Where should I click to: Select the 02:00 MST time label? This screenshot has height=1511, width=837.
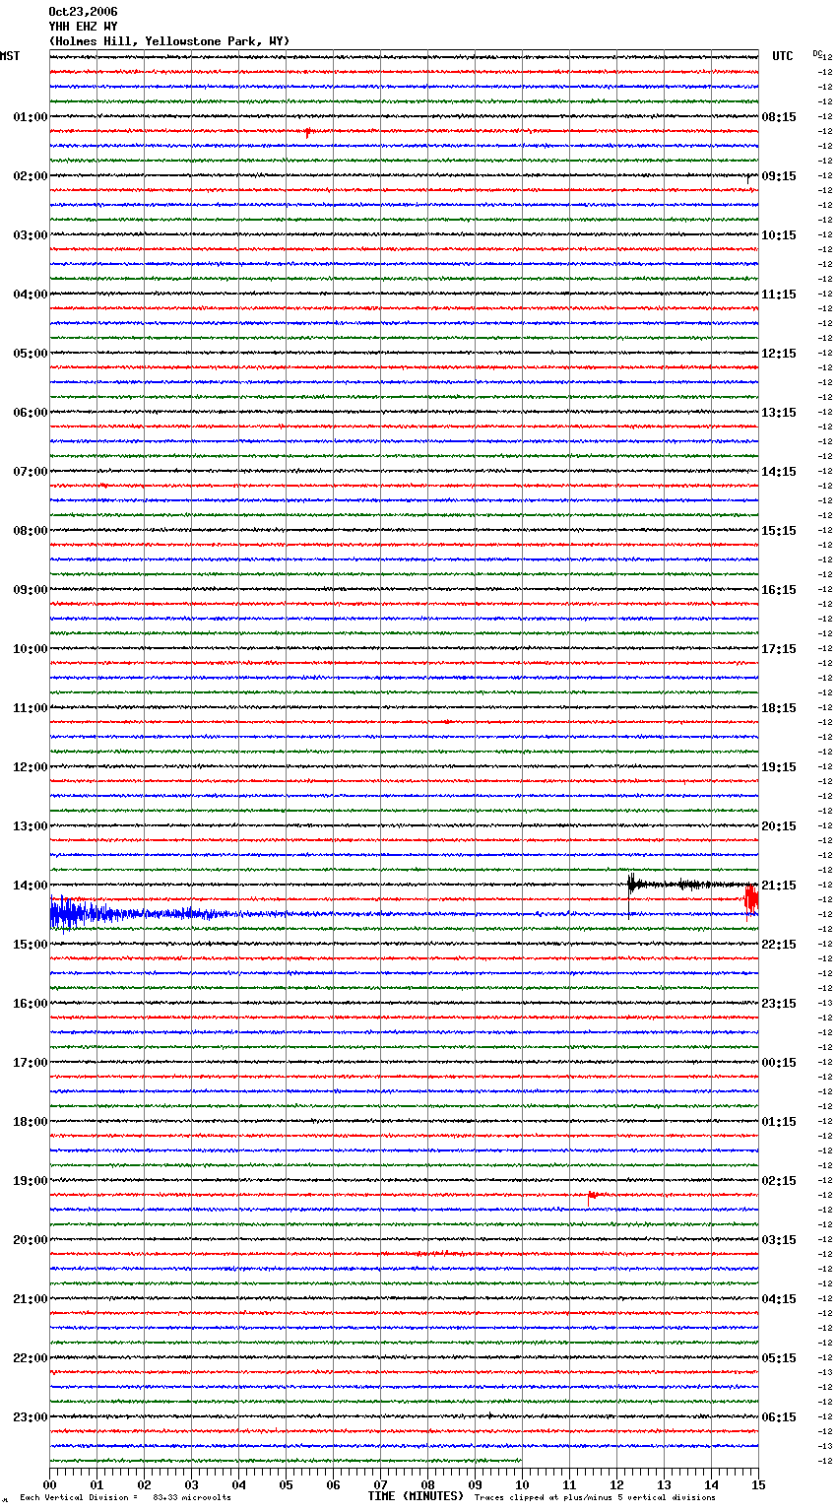pyautogui.click(x=31, y=176)
